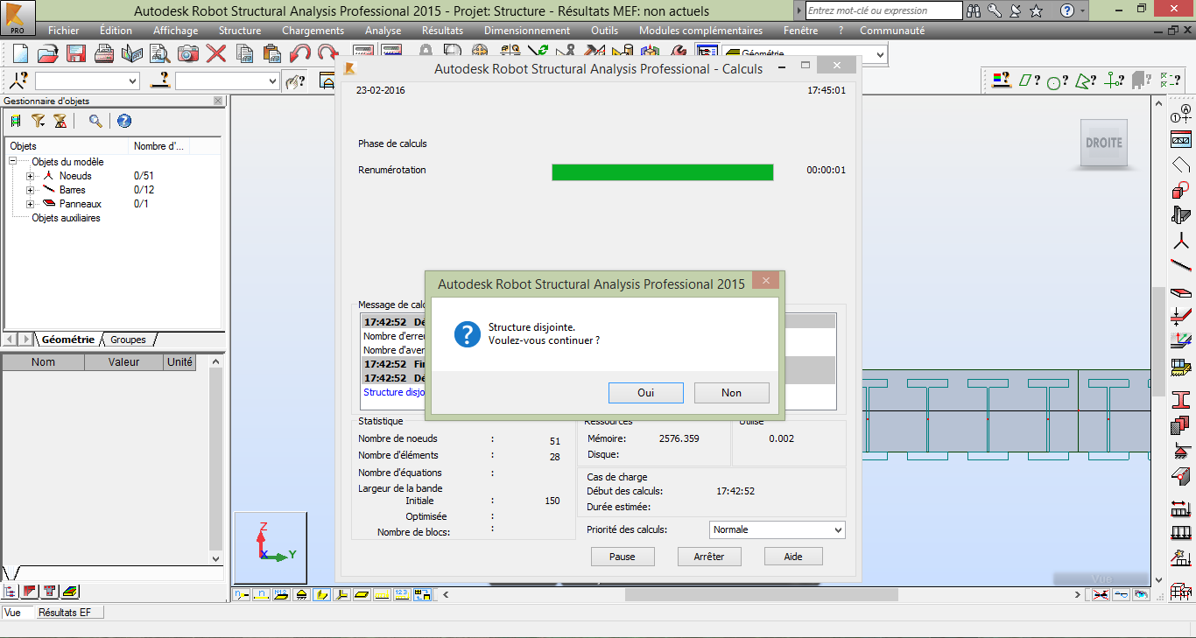Close the disjoint structure dialog

(764, 282)
